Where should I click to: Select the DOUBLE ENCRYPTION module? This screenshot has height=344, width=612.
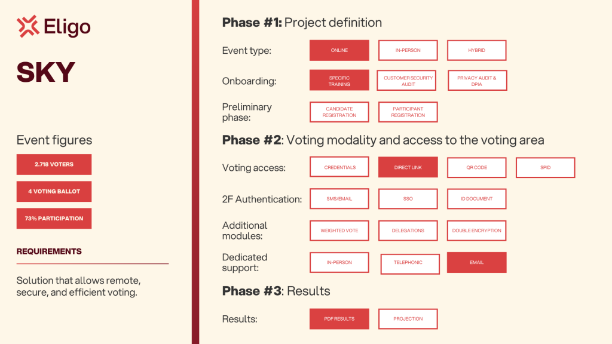pos(476,231)
